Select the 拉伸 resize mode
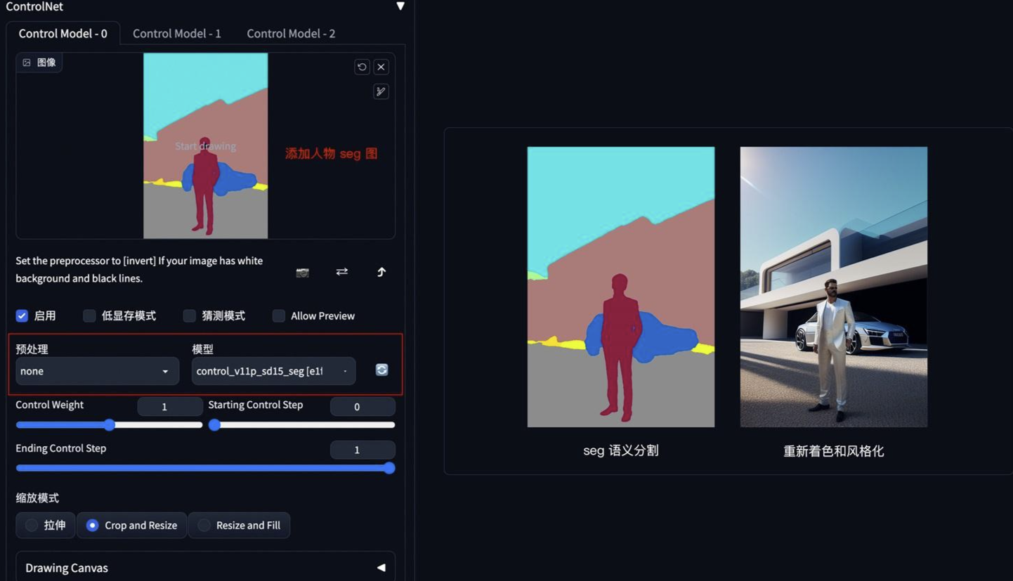 pyautogui.click(x=46, y=525)
